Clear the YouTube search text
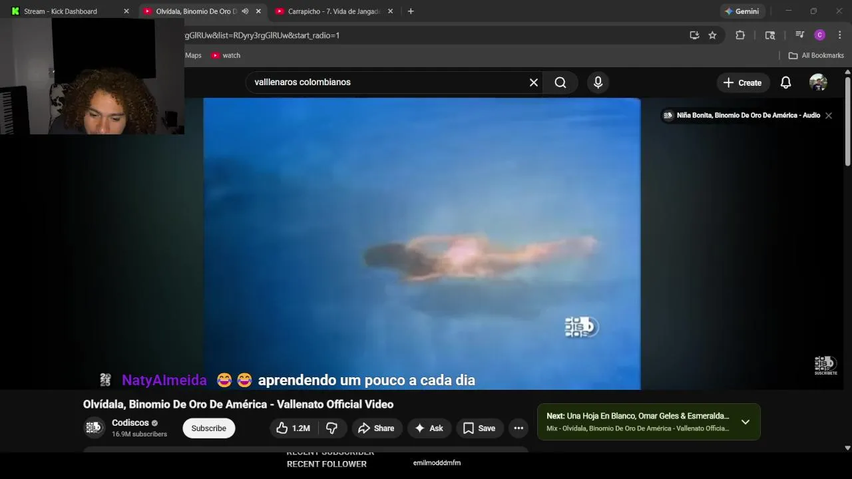Image resolution: width=852 pixels, height=479 pixels. coord(533,82)
